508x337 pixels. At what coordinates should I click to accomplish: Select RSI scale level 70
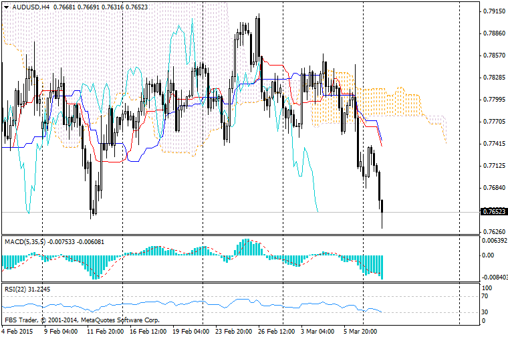(485, 296)
